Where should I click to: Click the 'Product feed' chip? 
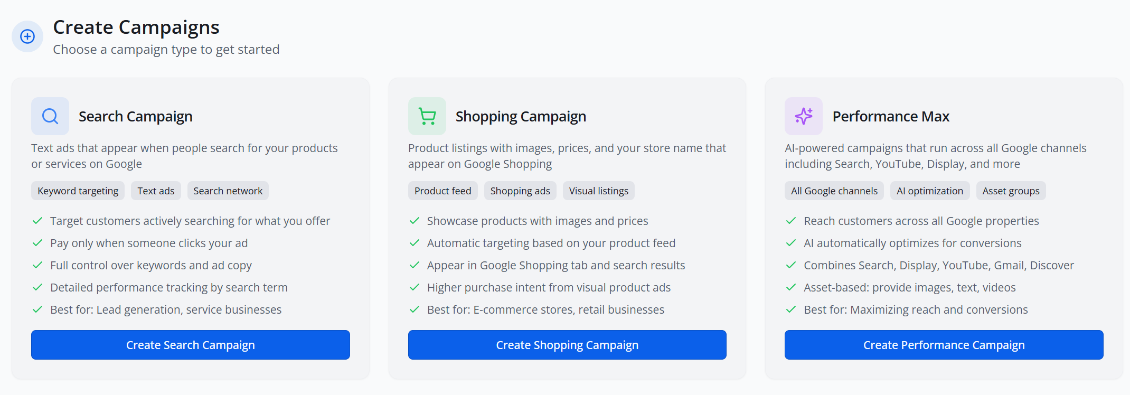[x=442, y=191]
